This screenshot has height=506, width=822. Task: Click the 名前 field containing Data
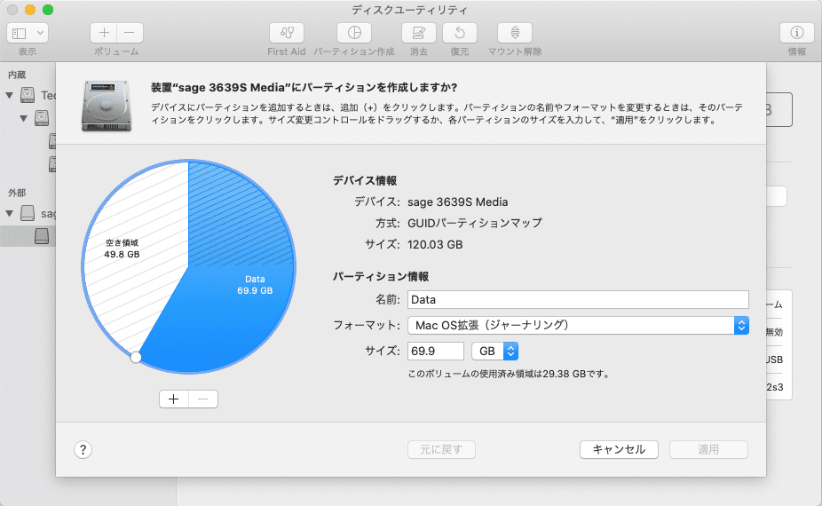578,299
